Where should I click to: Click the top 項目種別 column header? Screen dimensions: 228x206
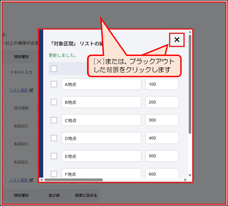click(21, 56)
